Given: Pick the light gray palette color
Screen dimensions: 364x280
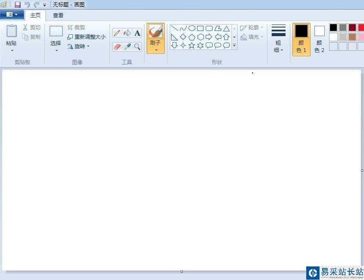Looking at the screenshot, I should 343,37.
